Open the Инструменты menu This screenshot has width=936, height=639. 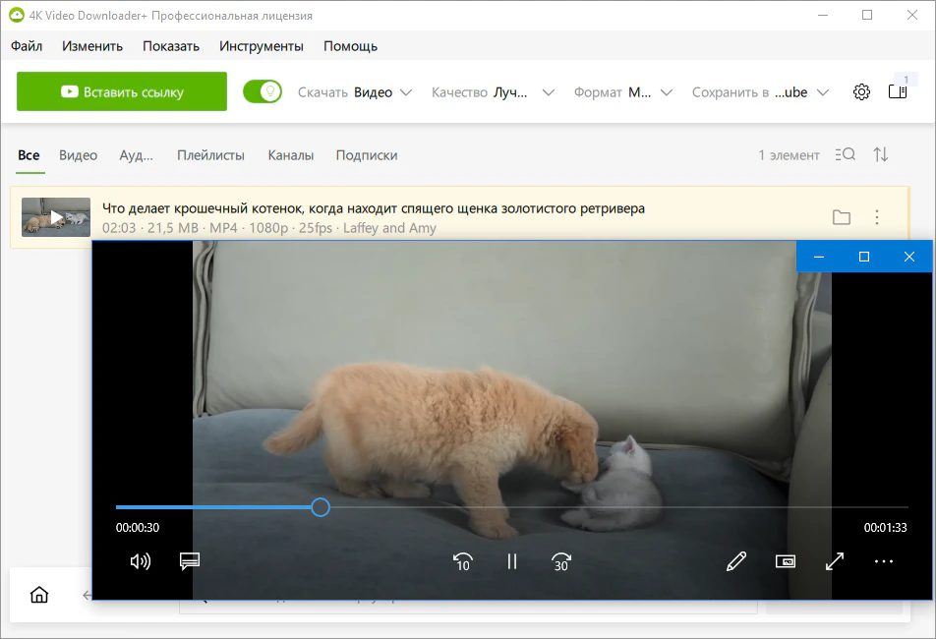click(262, 46)
